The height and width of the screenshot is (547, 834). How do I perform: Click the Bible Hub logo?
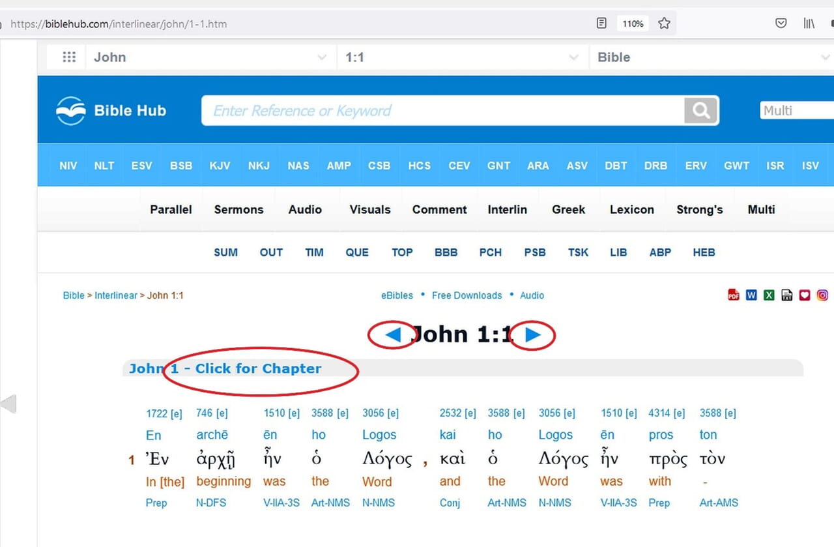click(111, 111)
